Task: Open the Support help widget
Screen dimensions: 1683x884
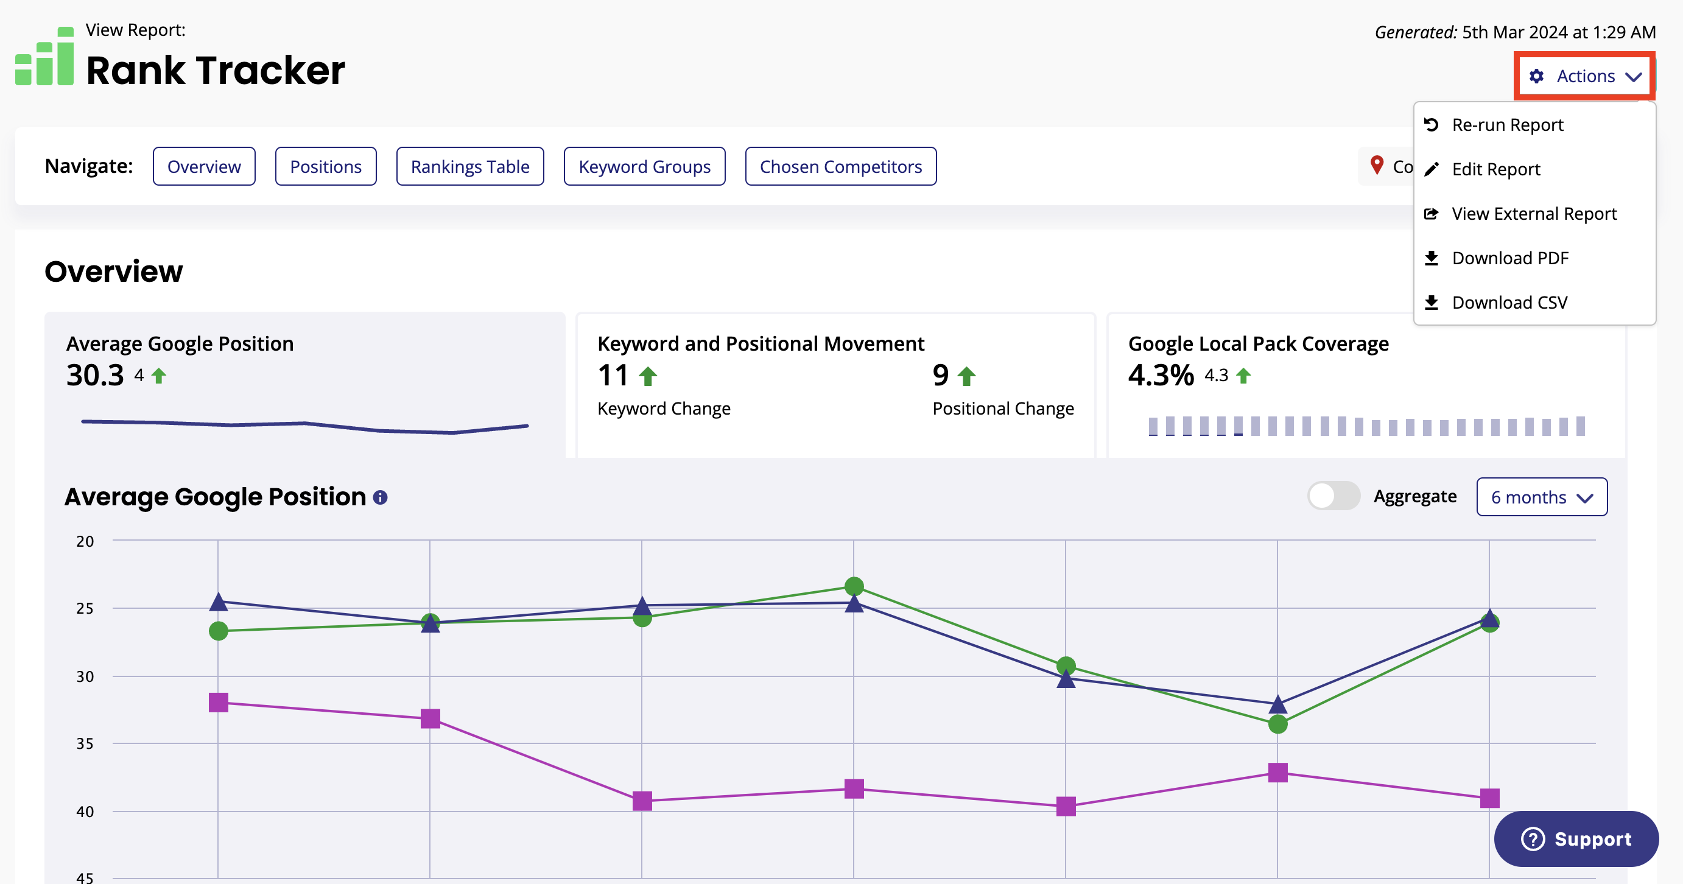Action: 1575,839
